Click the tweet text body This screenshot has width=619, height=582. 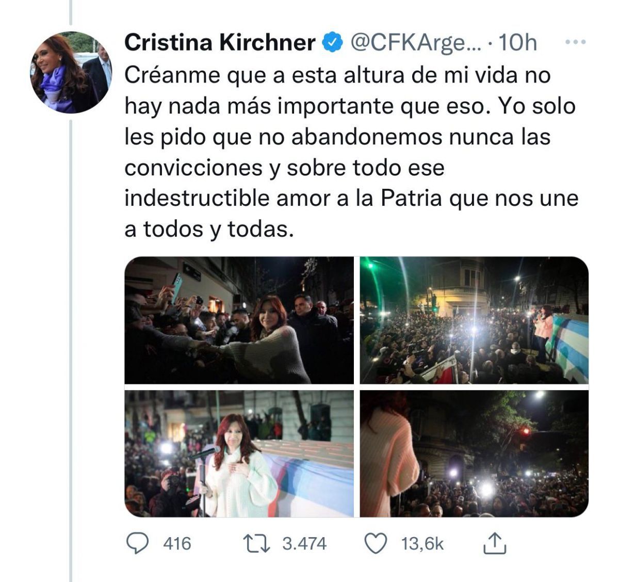(352, 152)
